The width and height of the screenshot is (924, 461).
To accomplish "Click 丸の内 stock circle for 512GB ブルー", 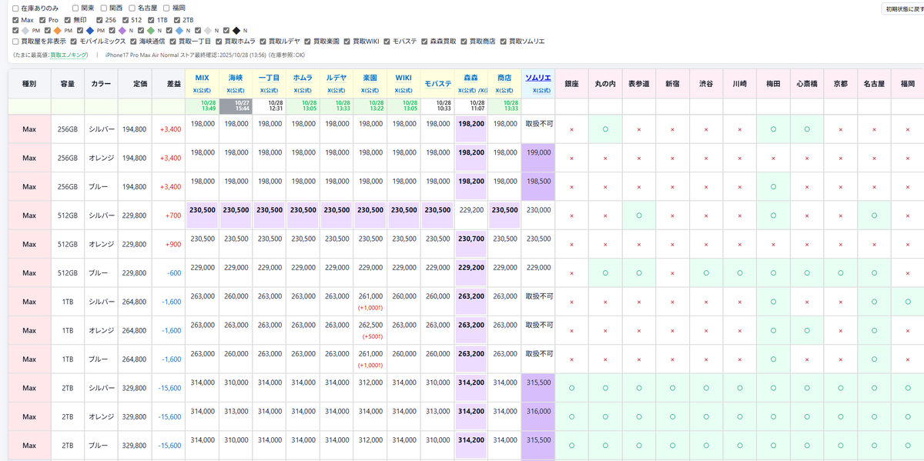I will (605, 273).
